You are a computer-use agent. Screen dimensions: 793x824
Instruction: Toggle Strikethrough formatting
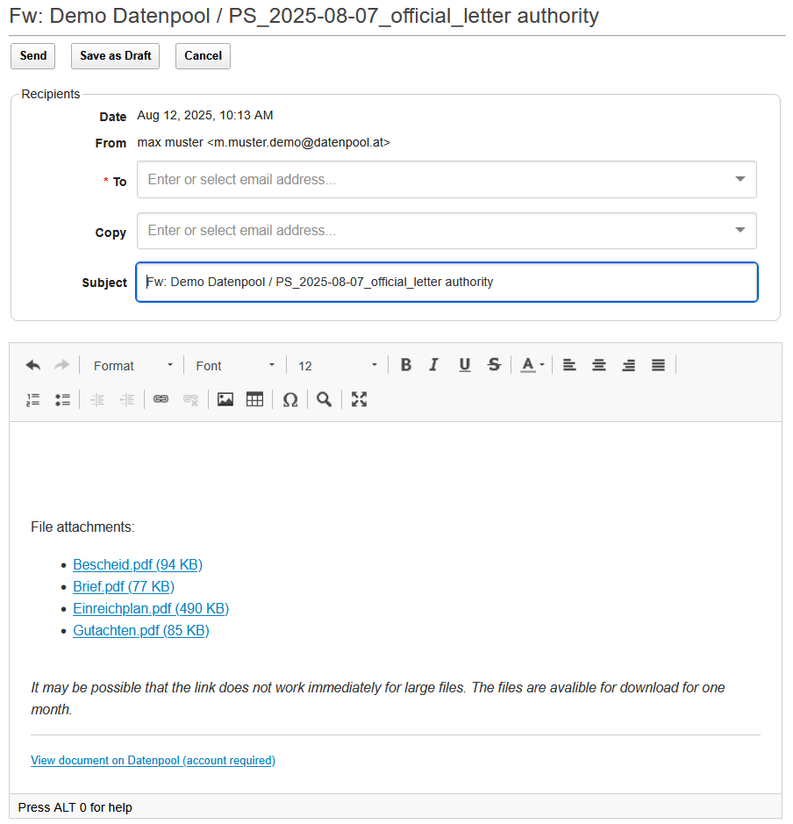(495, 365)
